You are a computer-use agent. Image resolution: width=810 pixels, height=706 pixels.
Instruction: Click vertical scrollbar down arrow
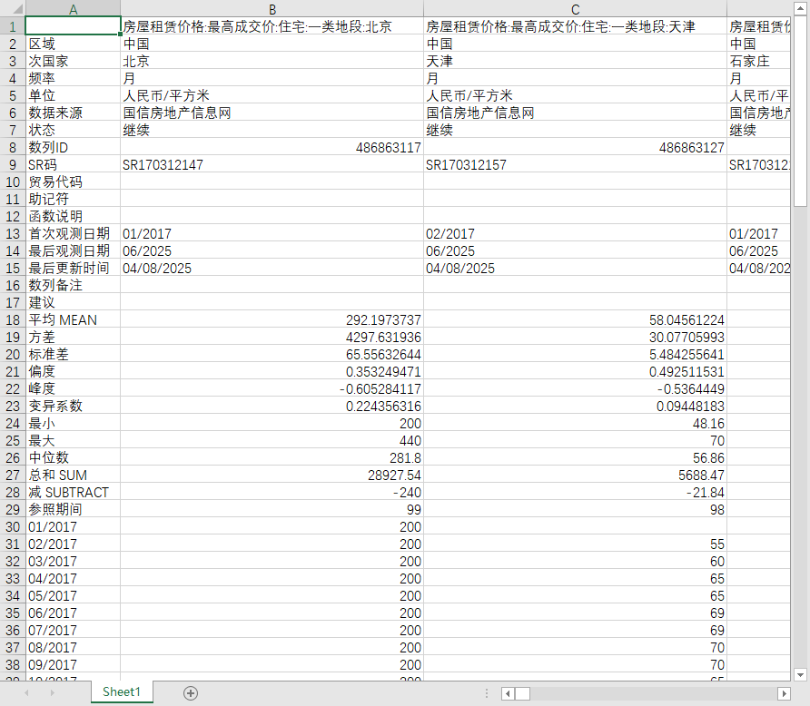pyautogui.click(x=801, y=674)
